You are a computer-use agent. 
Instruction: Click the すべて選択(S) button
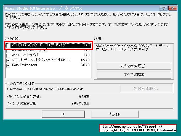click(134, 75)
